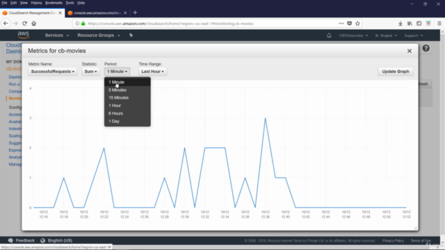This screenshot has height=250, width=445.
Task: Click the Feedback speech bubble icon
Action: (x=10, y=240)
